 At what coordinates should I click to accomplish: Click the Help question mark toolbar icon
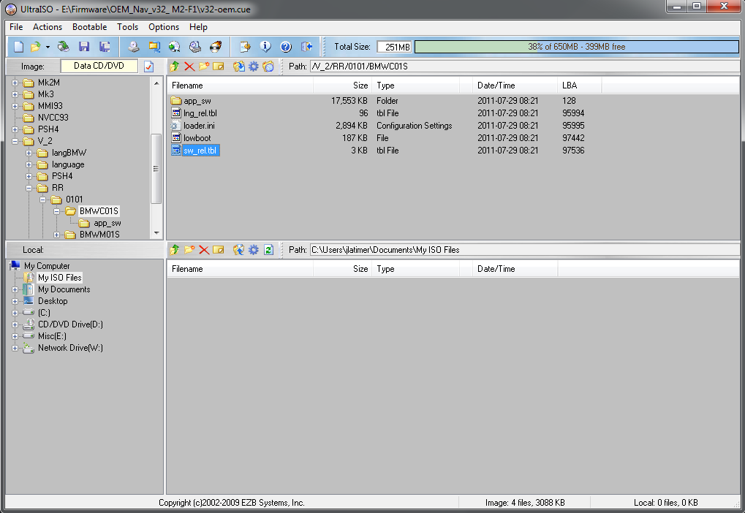pyautogui.click(x=286, y=47)
